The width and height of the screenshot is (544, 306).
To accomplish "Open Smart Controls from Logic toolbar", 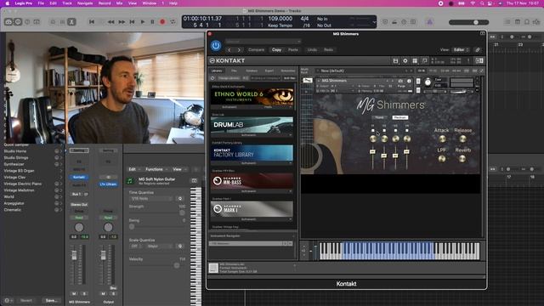I will pos(53,22).
